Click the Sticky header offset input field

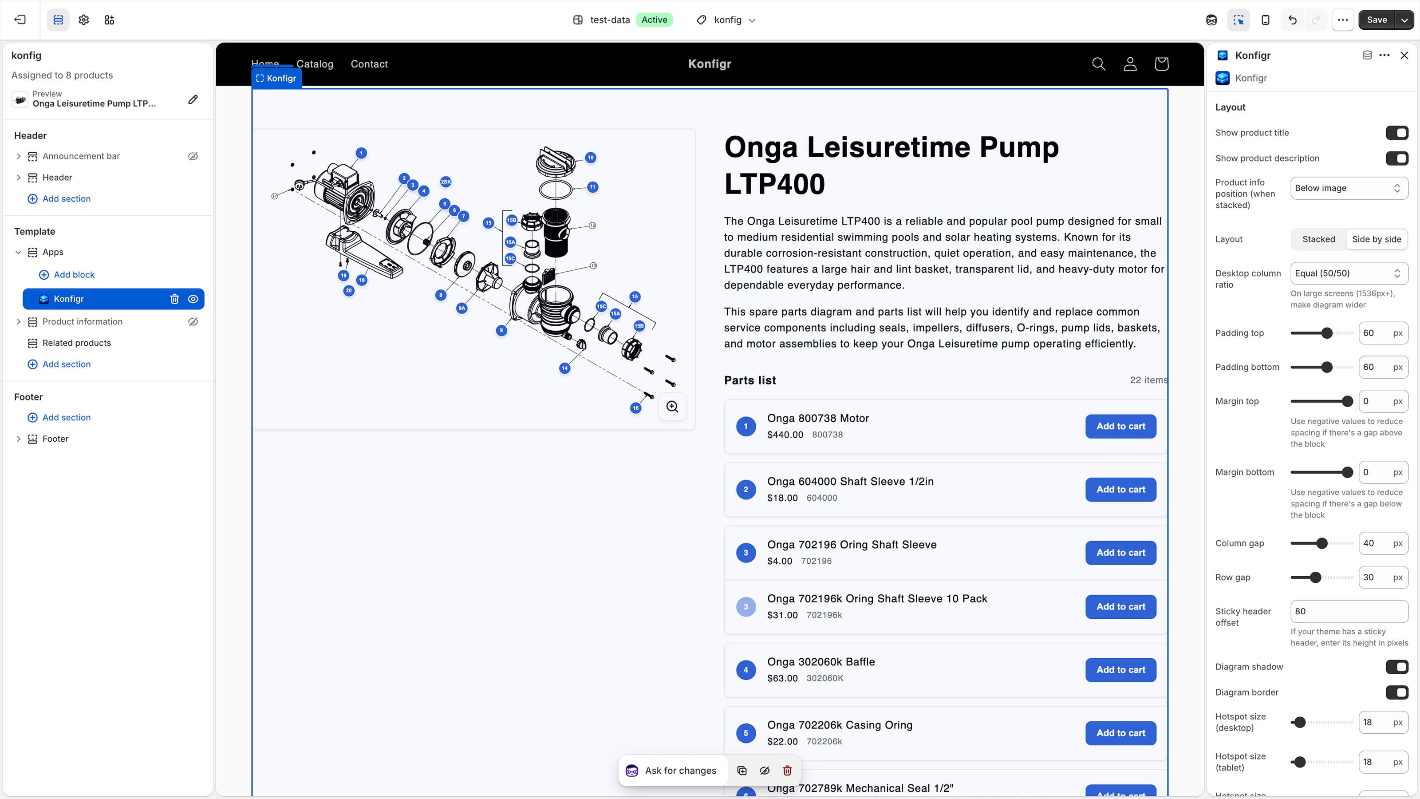point(1349,612)
